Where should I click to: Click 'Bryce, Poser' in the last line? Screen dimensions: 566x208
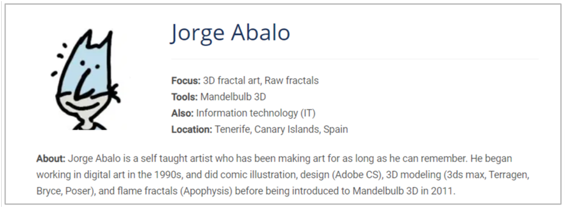tap(63, 191)
